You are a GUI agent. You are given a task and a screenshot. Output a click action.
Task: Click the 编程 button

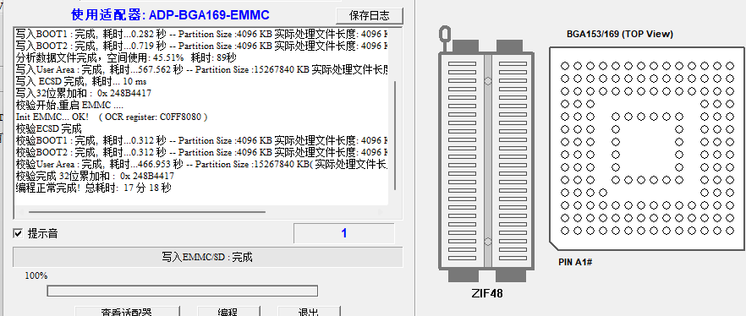[228, 312]
